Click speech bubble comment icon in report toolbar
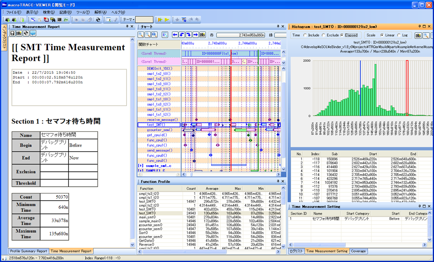This screenshot has height=262, width=434. [33, 33]
